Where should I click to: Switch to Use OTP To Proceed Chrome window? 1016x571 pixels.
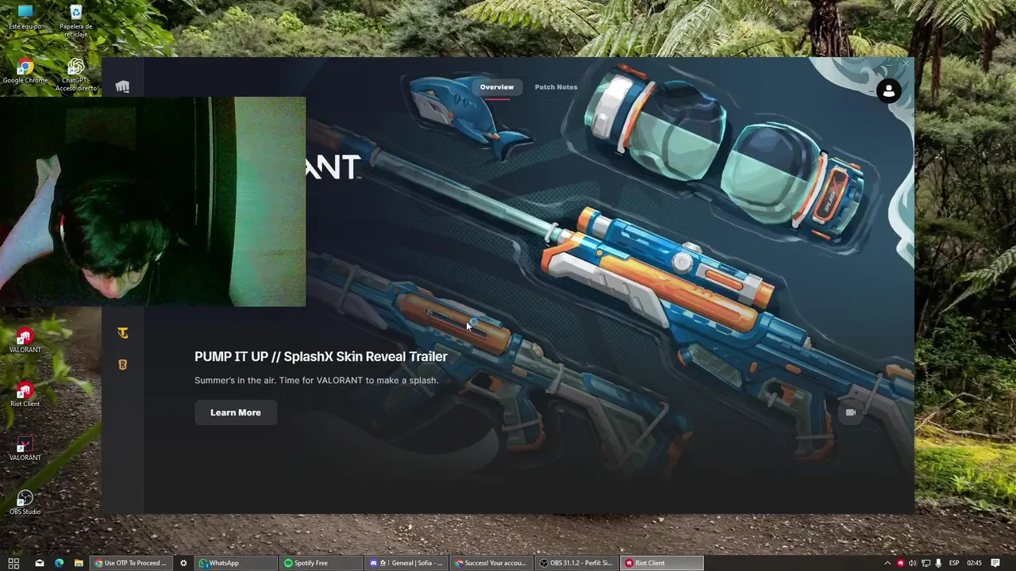click(132, 563)
